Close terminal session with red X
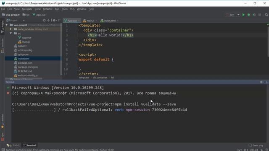 point(8,93)
